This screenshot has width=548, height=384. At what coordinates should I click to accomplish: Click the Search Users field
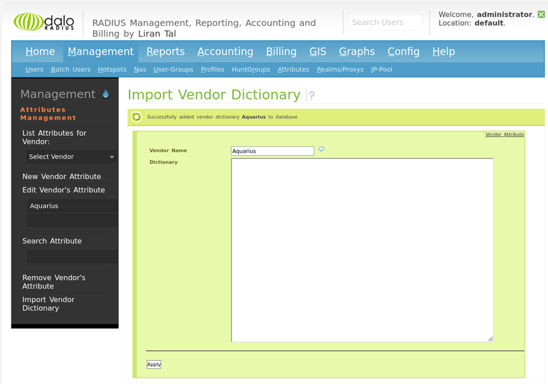[x=385, y=22]
